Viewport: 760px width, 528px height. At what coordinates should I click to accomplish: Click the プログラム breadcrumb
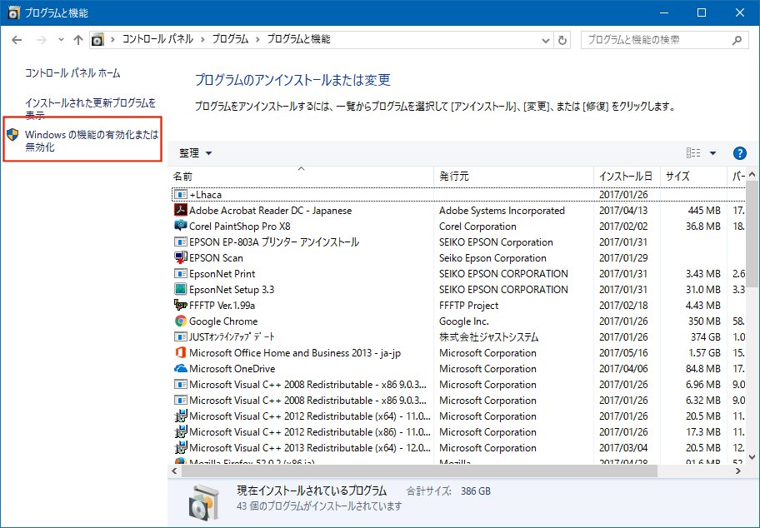click(230, 39)
